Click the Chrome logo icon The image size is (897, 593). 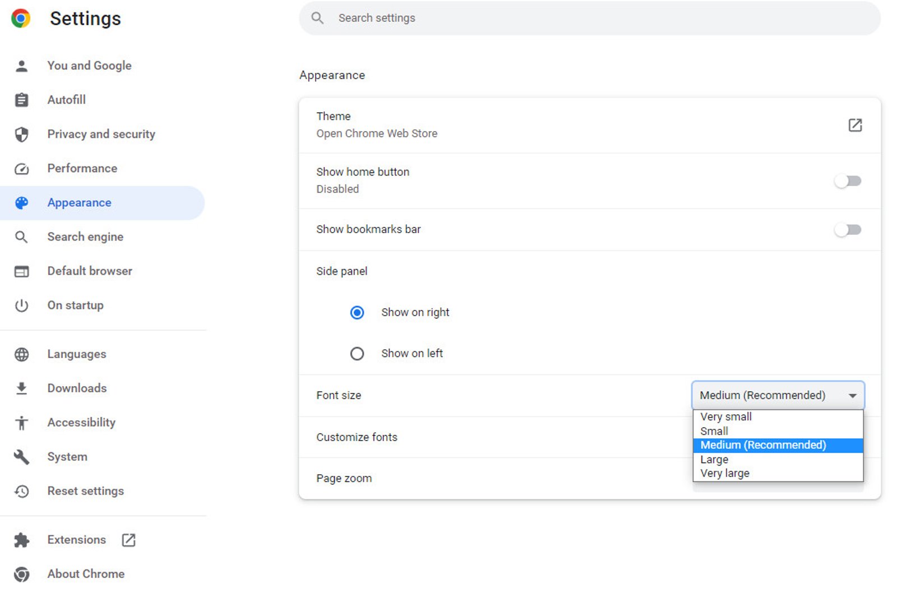click(x=21, y=18)
